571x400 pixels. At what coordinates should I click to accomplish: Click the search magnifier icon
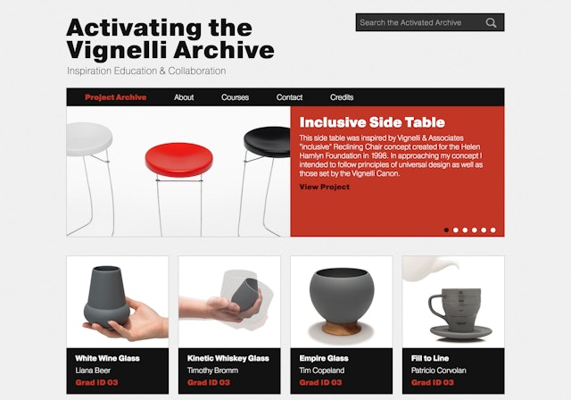(x=491, y=22)
